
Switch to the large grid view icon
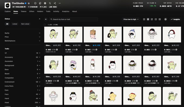click(x=144, y=19)
